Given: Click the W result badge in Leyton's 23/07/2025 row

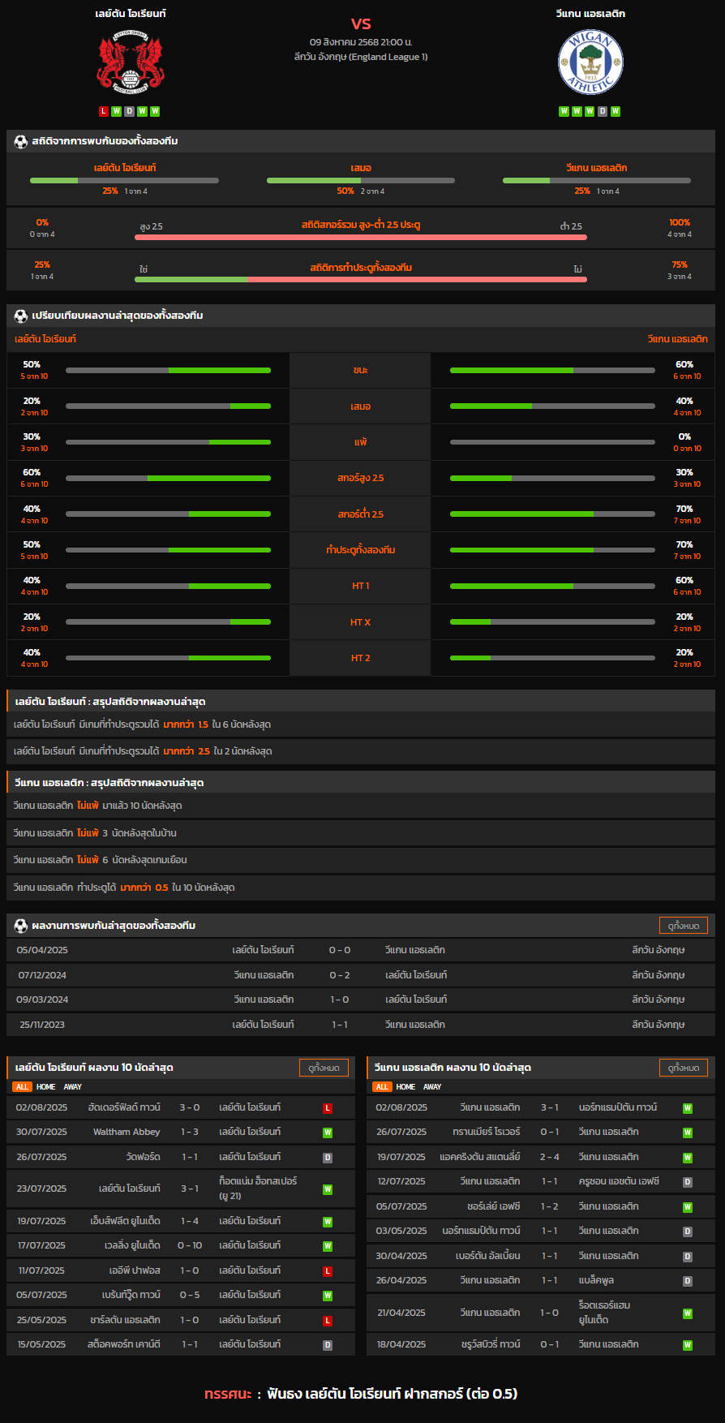Looking at the screenshot, I should pyautogui.click(x=328, y=1189).
